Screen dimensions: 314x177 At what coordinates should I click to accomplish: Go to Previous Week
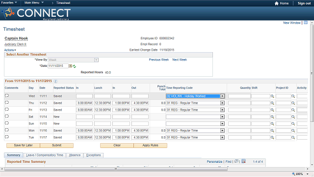159,60
